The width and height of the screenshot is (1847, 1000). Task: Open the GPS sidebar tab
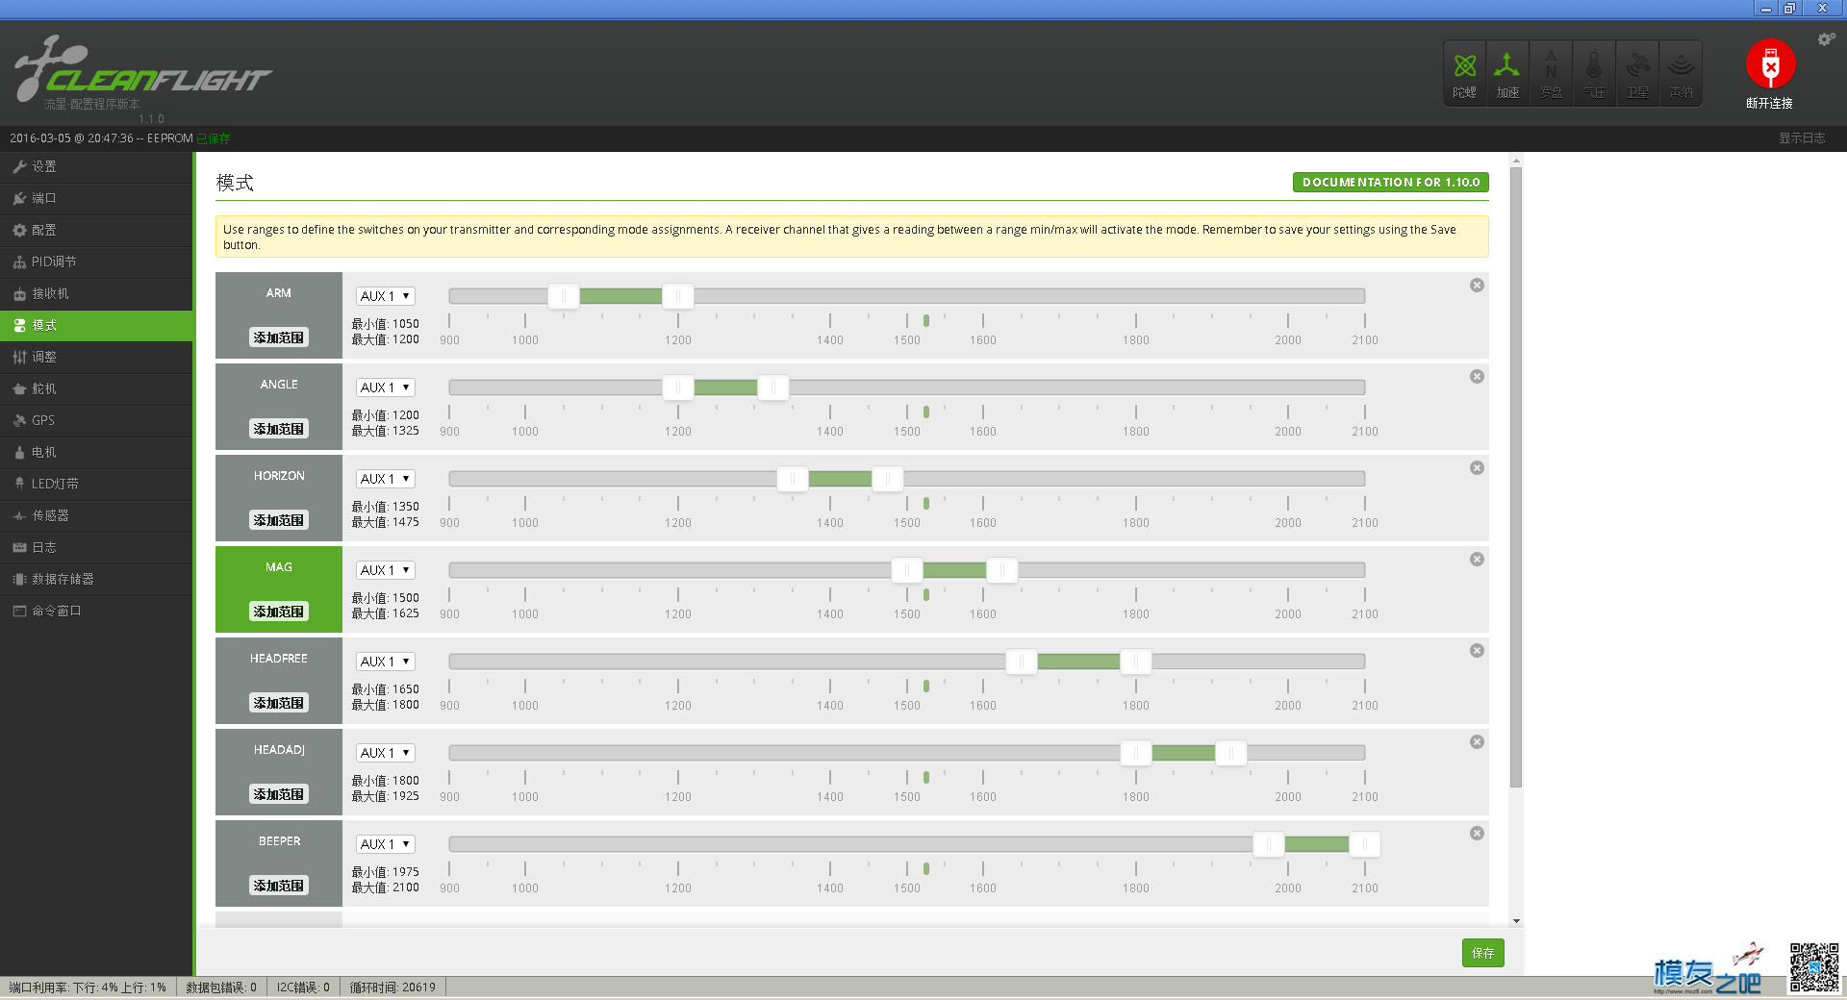coord(96,420)
